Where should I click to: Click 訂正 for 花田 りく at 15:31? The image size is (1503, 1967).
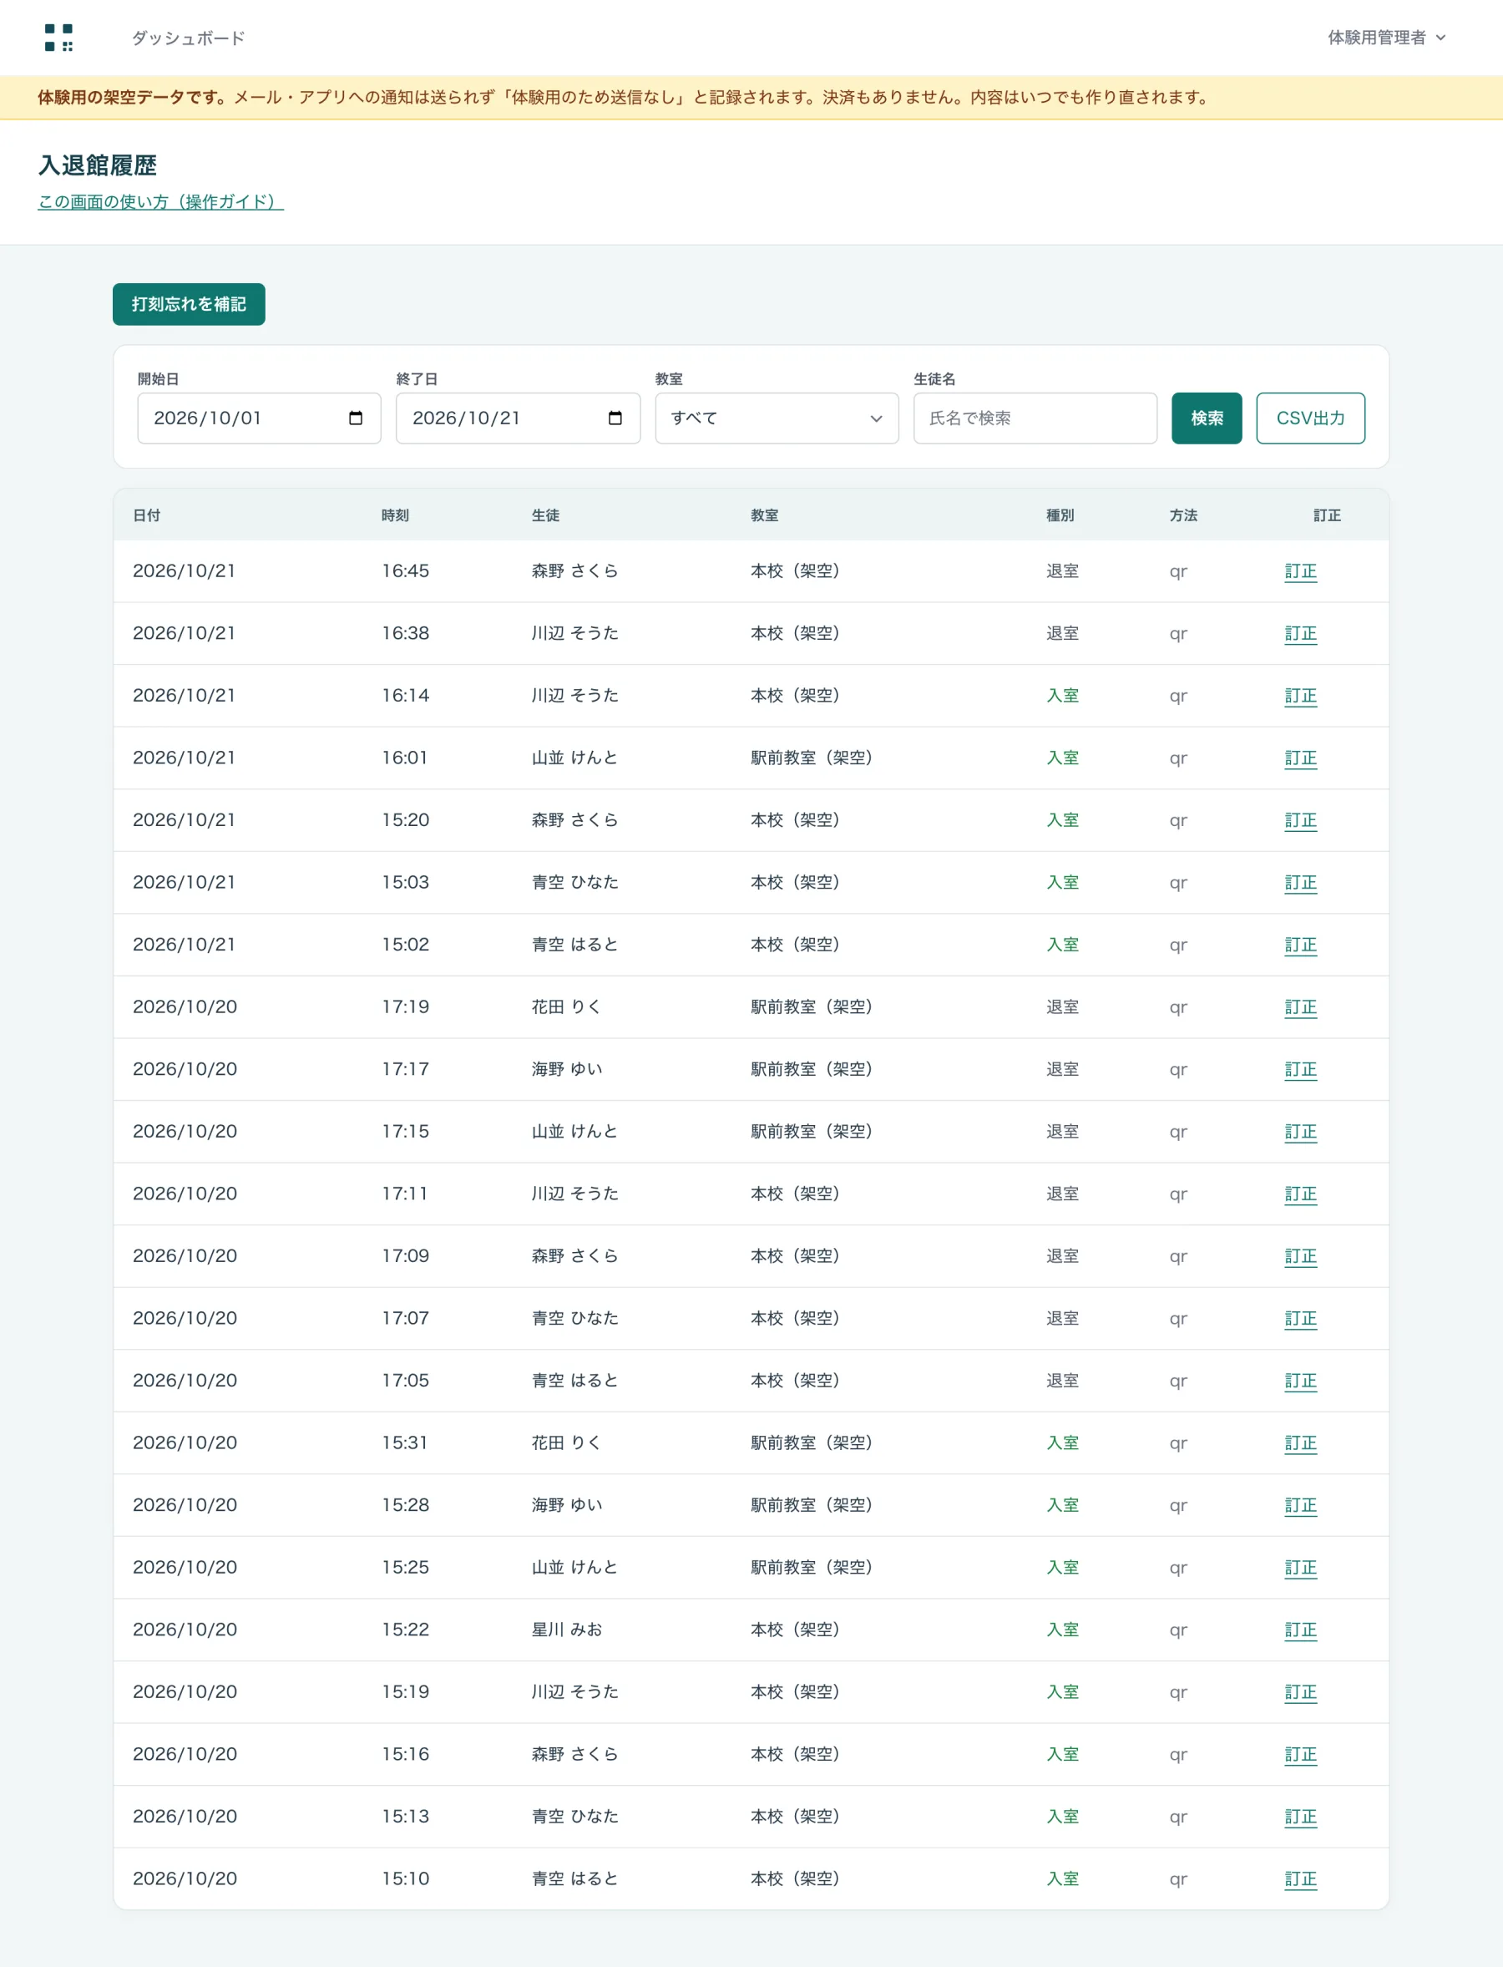pyautogui.click(x=1301, y=1442)
